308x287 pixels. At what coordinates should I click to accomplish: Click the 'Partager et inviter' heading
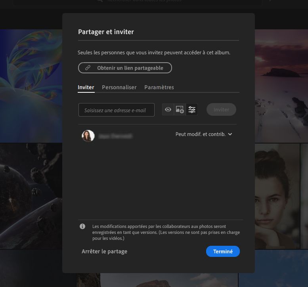106,32
